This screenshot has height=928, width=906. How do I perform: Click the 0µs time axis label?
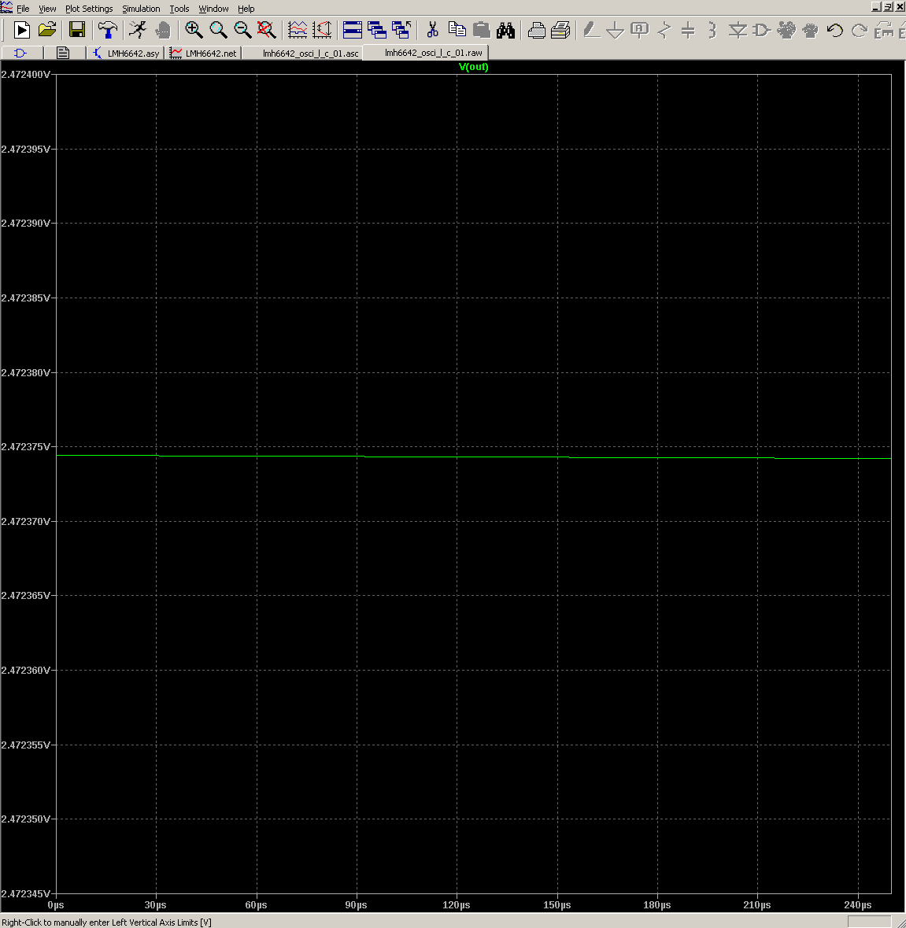pyautogui.click(x=56, y=905)
